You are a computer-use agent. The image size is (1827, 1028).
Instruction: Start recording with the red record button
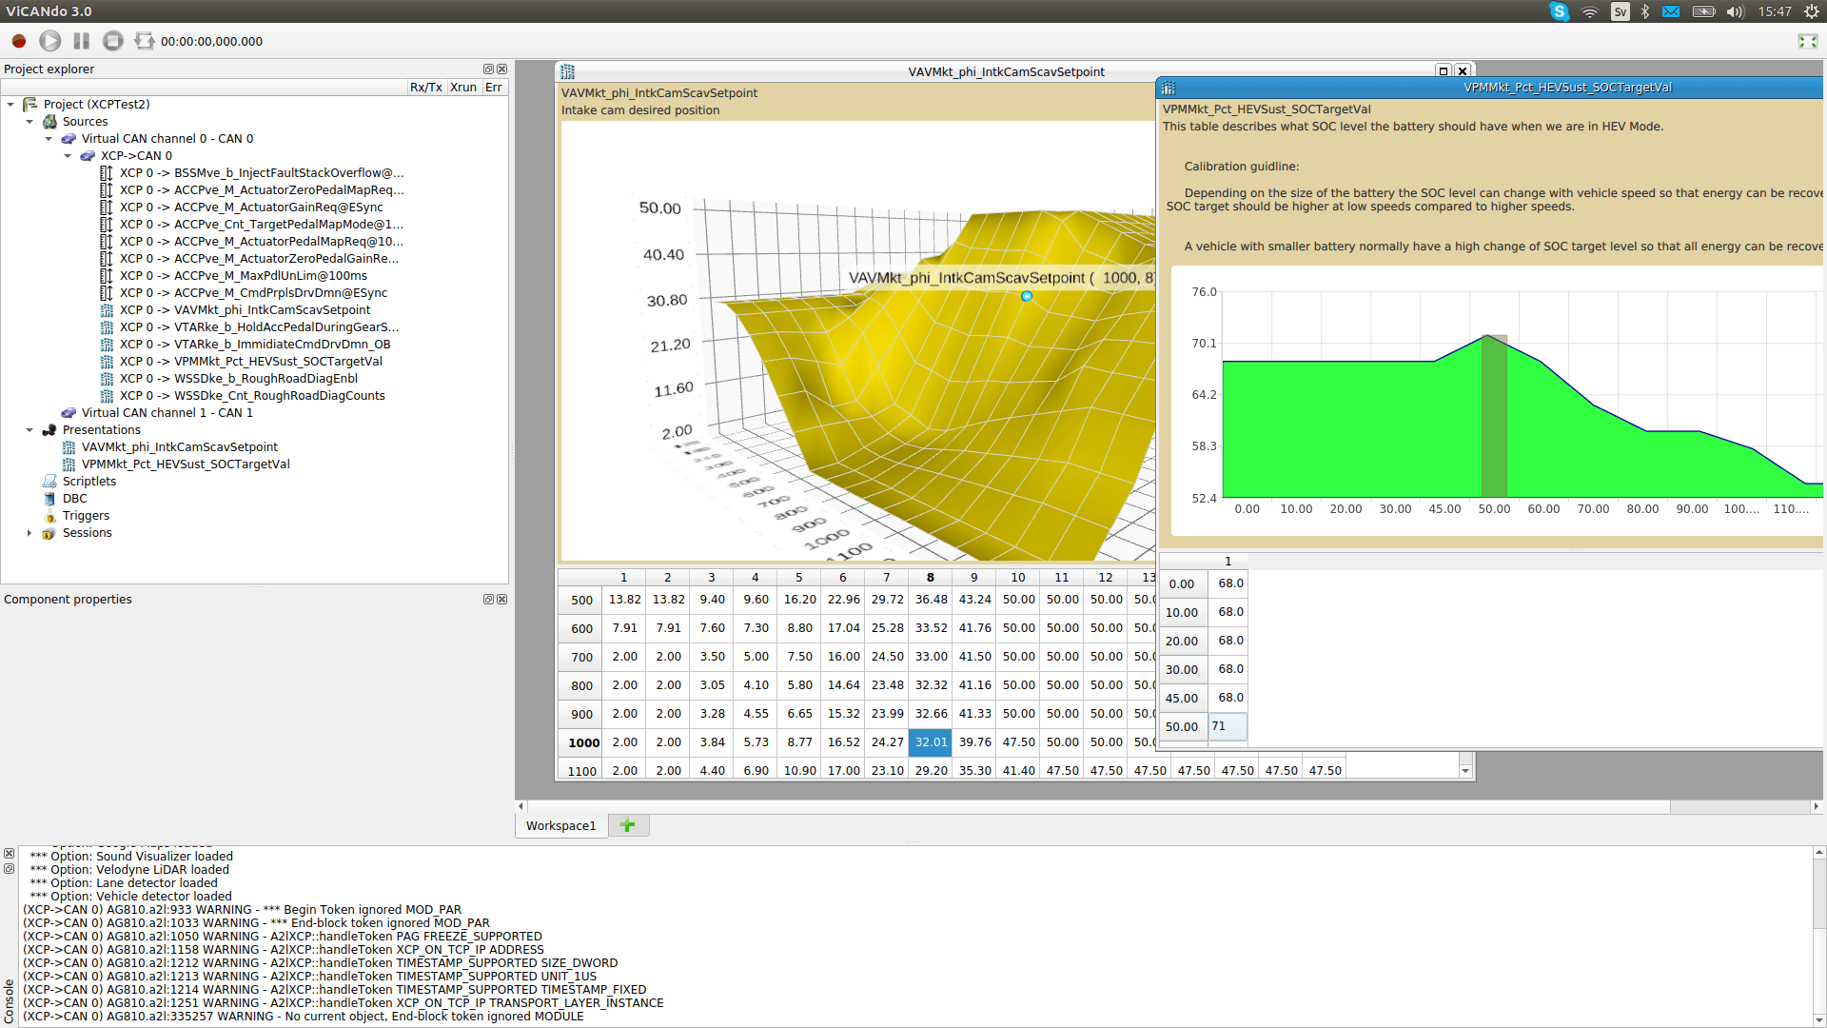point(19,41)
